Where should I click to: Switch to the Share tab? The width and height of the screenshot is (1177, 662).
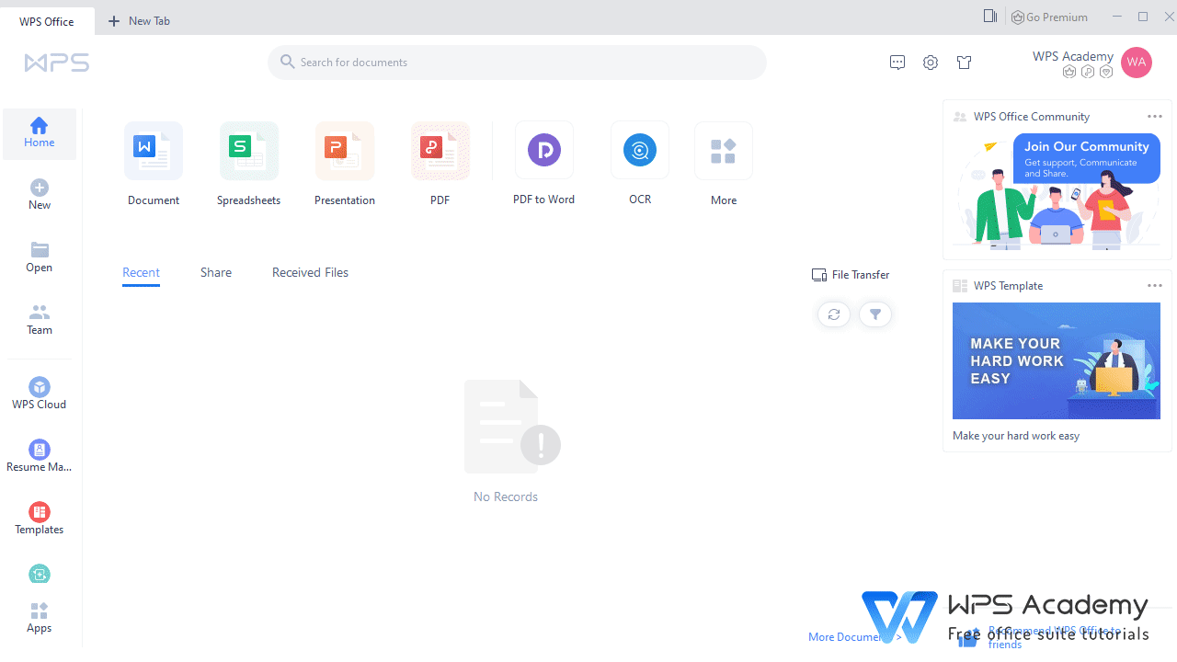(x=215, y=272)
